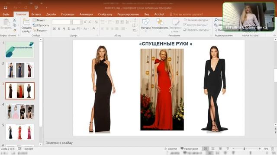Open the Анимация tab

[x=86, y=14]
